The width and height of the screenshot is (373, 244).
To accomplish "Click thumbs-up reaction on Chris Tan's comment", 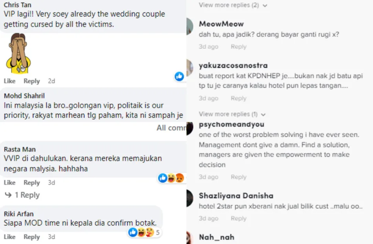I will [179, 76].
